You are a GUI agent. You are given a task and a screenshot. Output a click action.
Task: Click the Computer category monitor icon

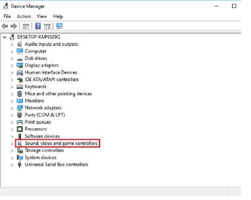[x=20, y=51]
